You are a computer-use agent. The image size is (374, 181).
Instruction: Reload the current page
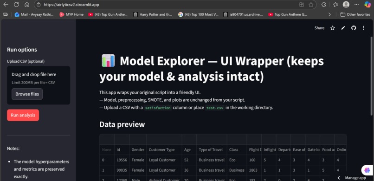coord(16,5)
